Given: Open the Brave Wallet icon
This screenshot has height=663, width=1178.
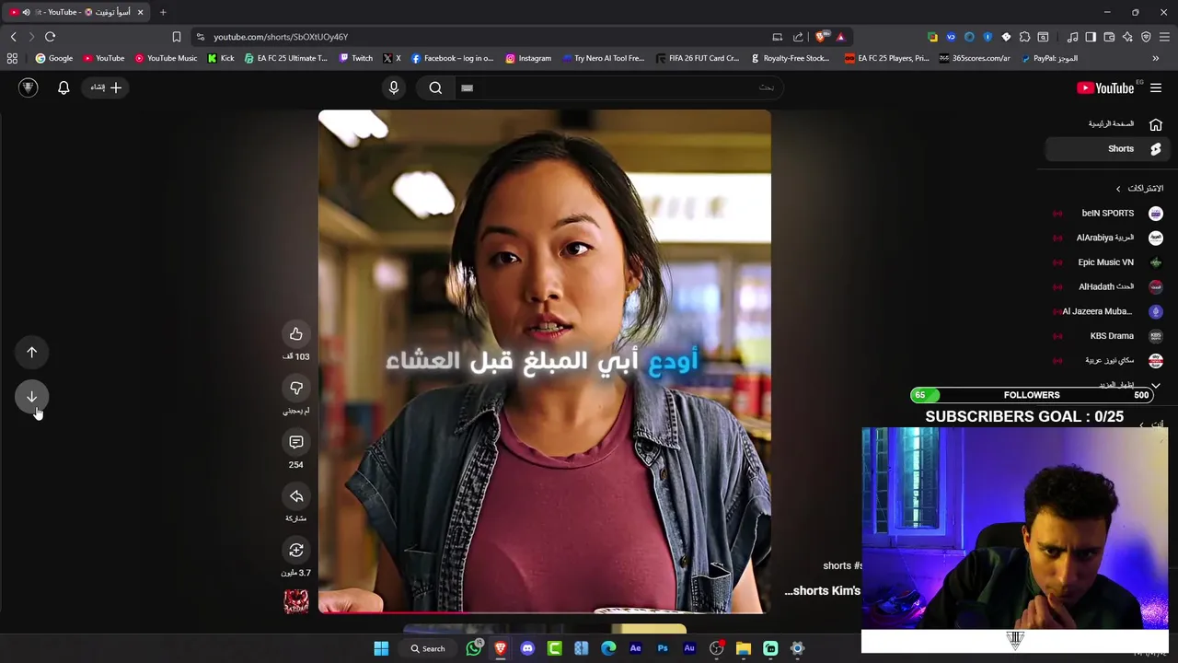Looking at the screenshot, I should click(x=1109, y=37).
